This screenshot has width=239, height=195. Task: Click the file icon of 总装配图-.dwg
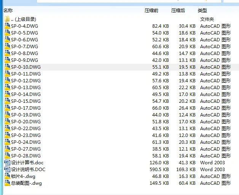[7, 183]
